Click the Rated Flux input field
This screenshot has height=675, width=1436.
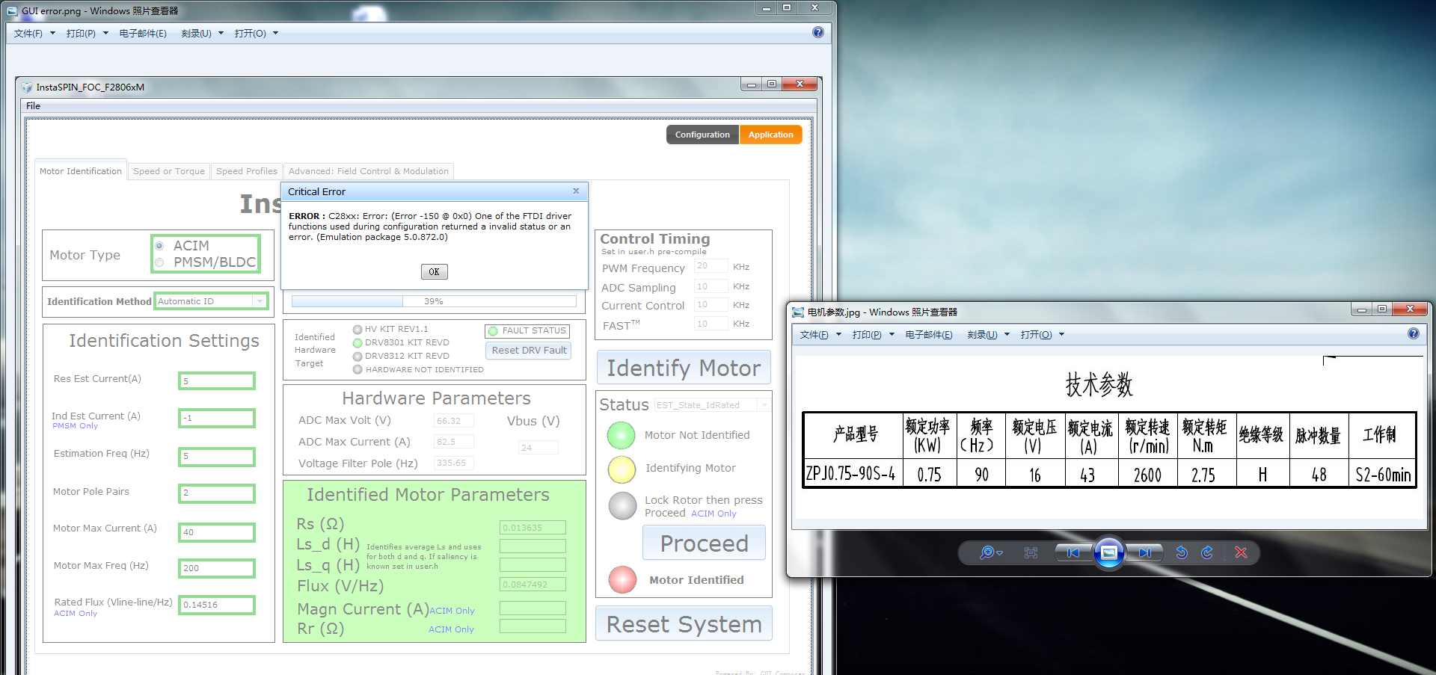coord(217,605)
